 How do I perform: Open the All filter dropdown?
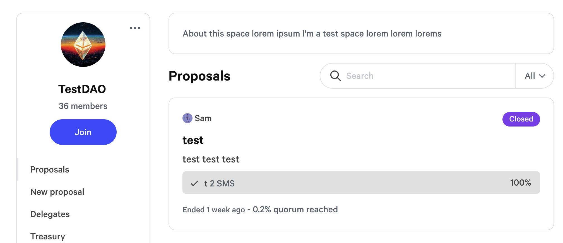click(x=534, y=76)
